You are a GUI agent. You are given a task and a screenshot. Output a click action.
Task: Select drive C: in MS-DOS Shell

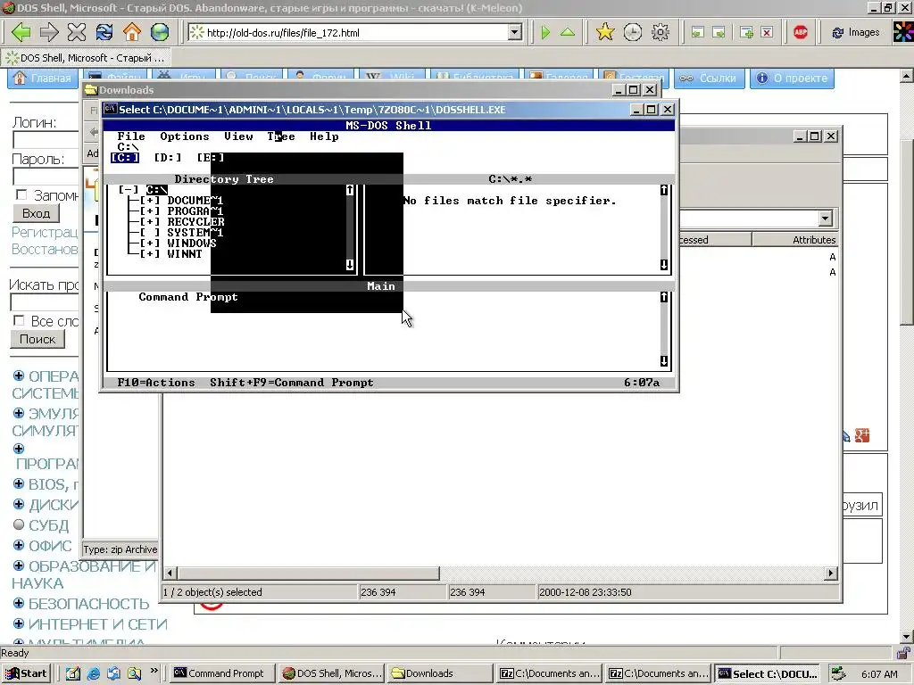pos(125,157)
